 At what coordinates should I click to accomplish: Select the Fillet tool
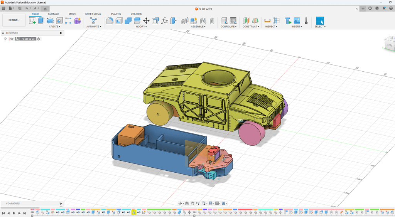pos(110,21)
